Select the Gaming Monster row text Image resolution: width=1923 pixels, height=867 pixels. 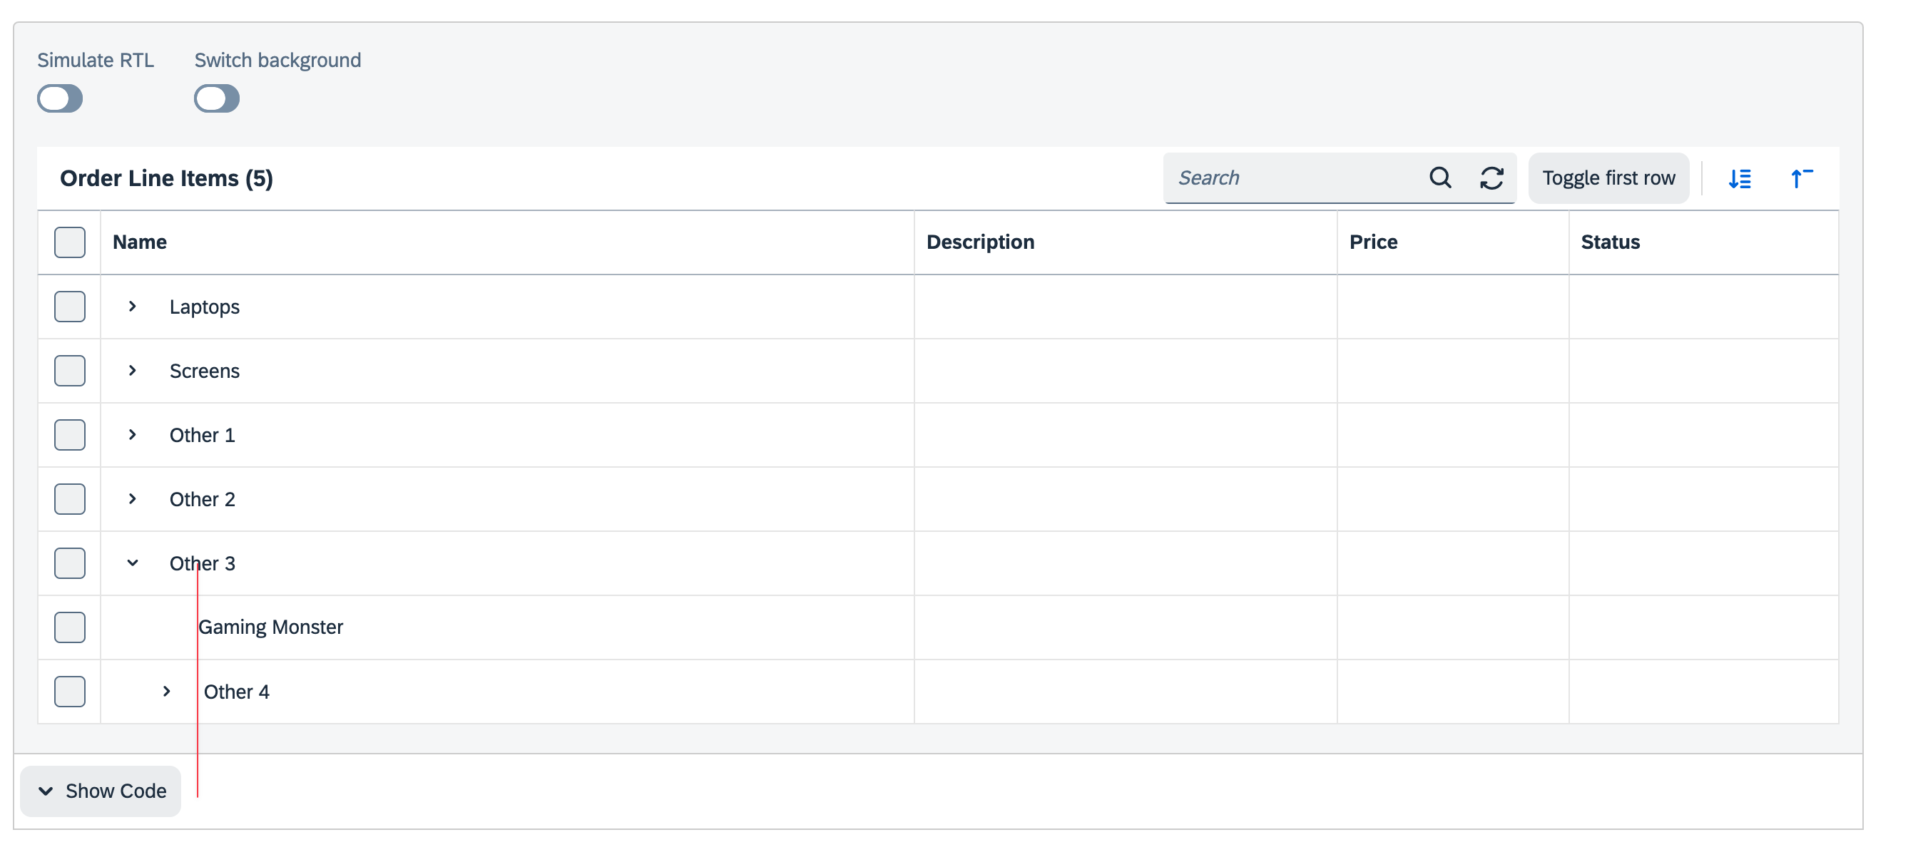270,627
